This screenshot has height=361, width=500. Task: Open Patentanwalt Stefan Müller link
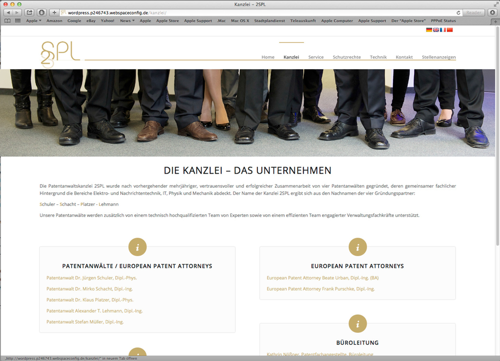point(85,322)
